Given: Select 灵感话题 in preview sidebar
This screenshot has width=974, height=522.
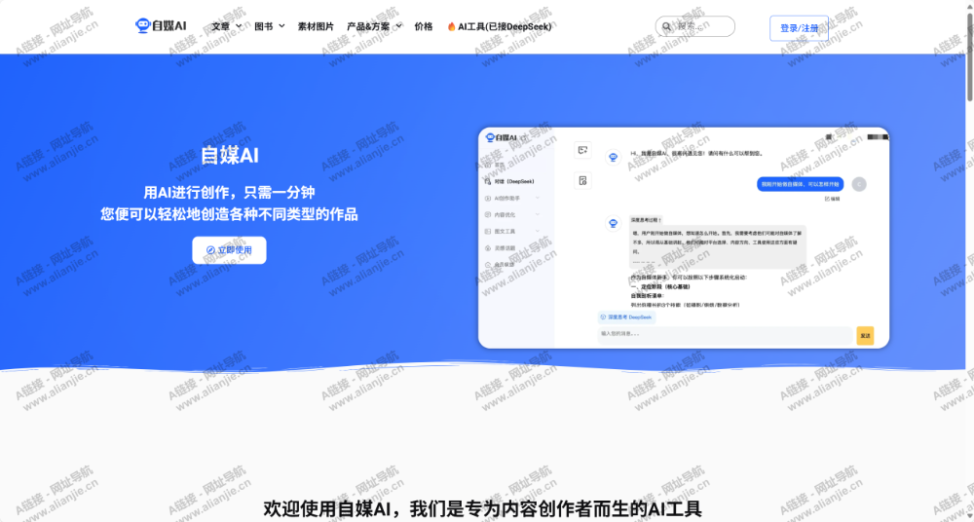Looking at the screenshot, I should click(500, 248).
